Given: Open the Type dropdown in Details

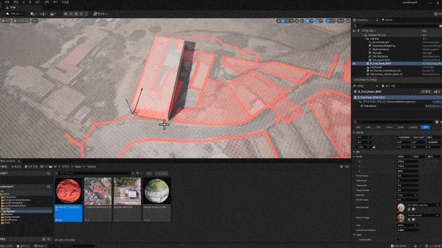Looking at the screenshot, I should (408, 225).
